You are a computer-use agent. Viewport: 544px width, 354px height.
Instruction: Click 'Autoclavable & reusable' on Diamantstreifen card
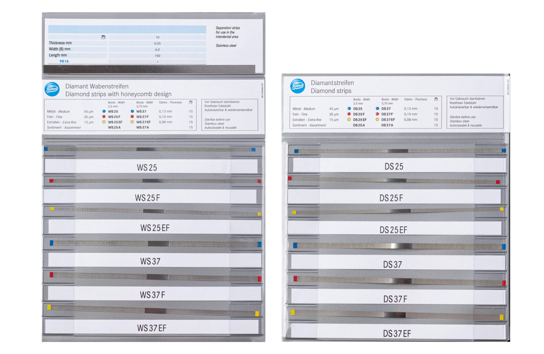[465, 126]
